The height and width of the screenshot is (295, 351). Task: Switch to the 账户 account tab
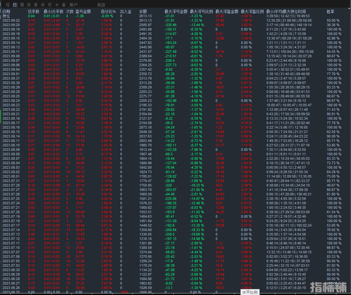(x=73, y=5)
